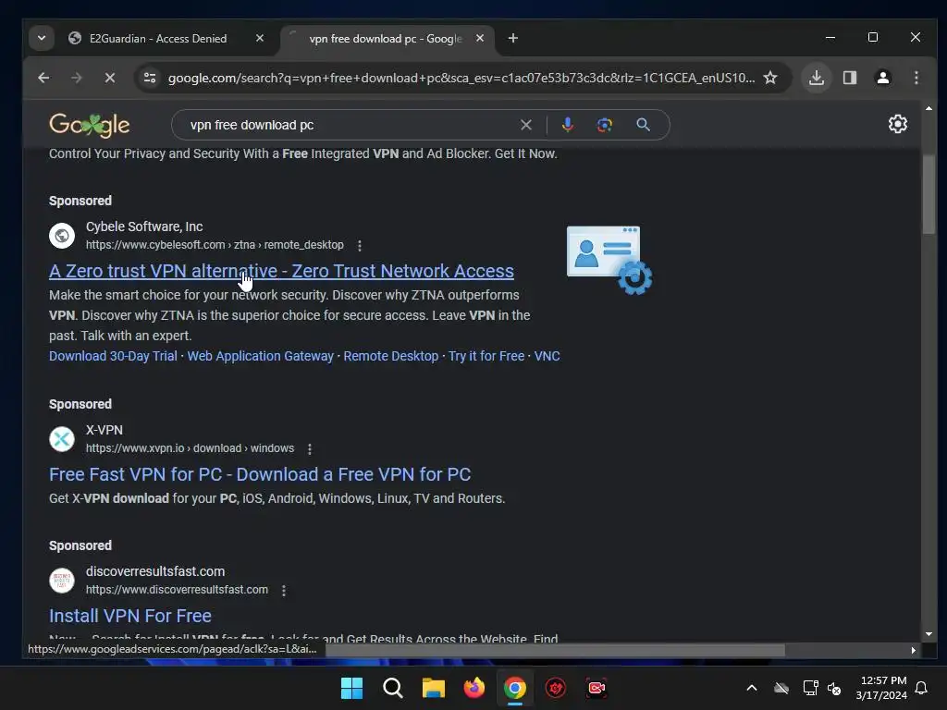The height and width of the screenshot is (710, 947).
Task: Open the Chrome profile icon
Action: pyautogui.click(x=883, y=78)
